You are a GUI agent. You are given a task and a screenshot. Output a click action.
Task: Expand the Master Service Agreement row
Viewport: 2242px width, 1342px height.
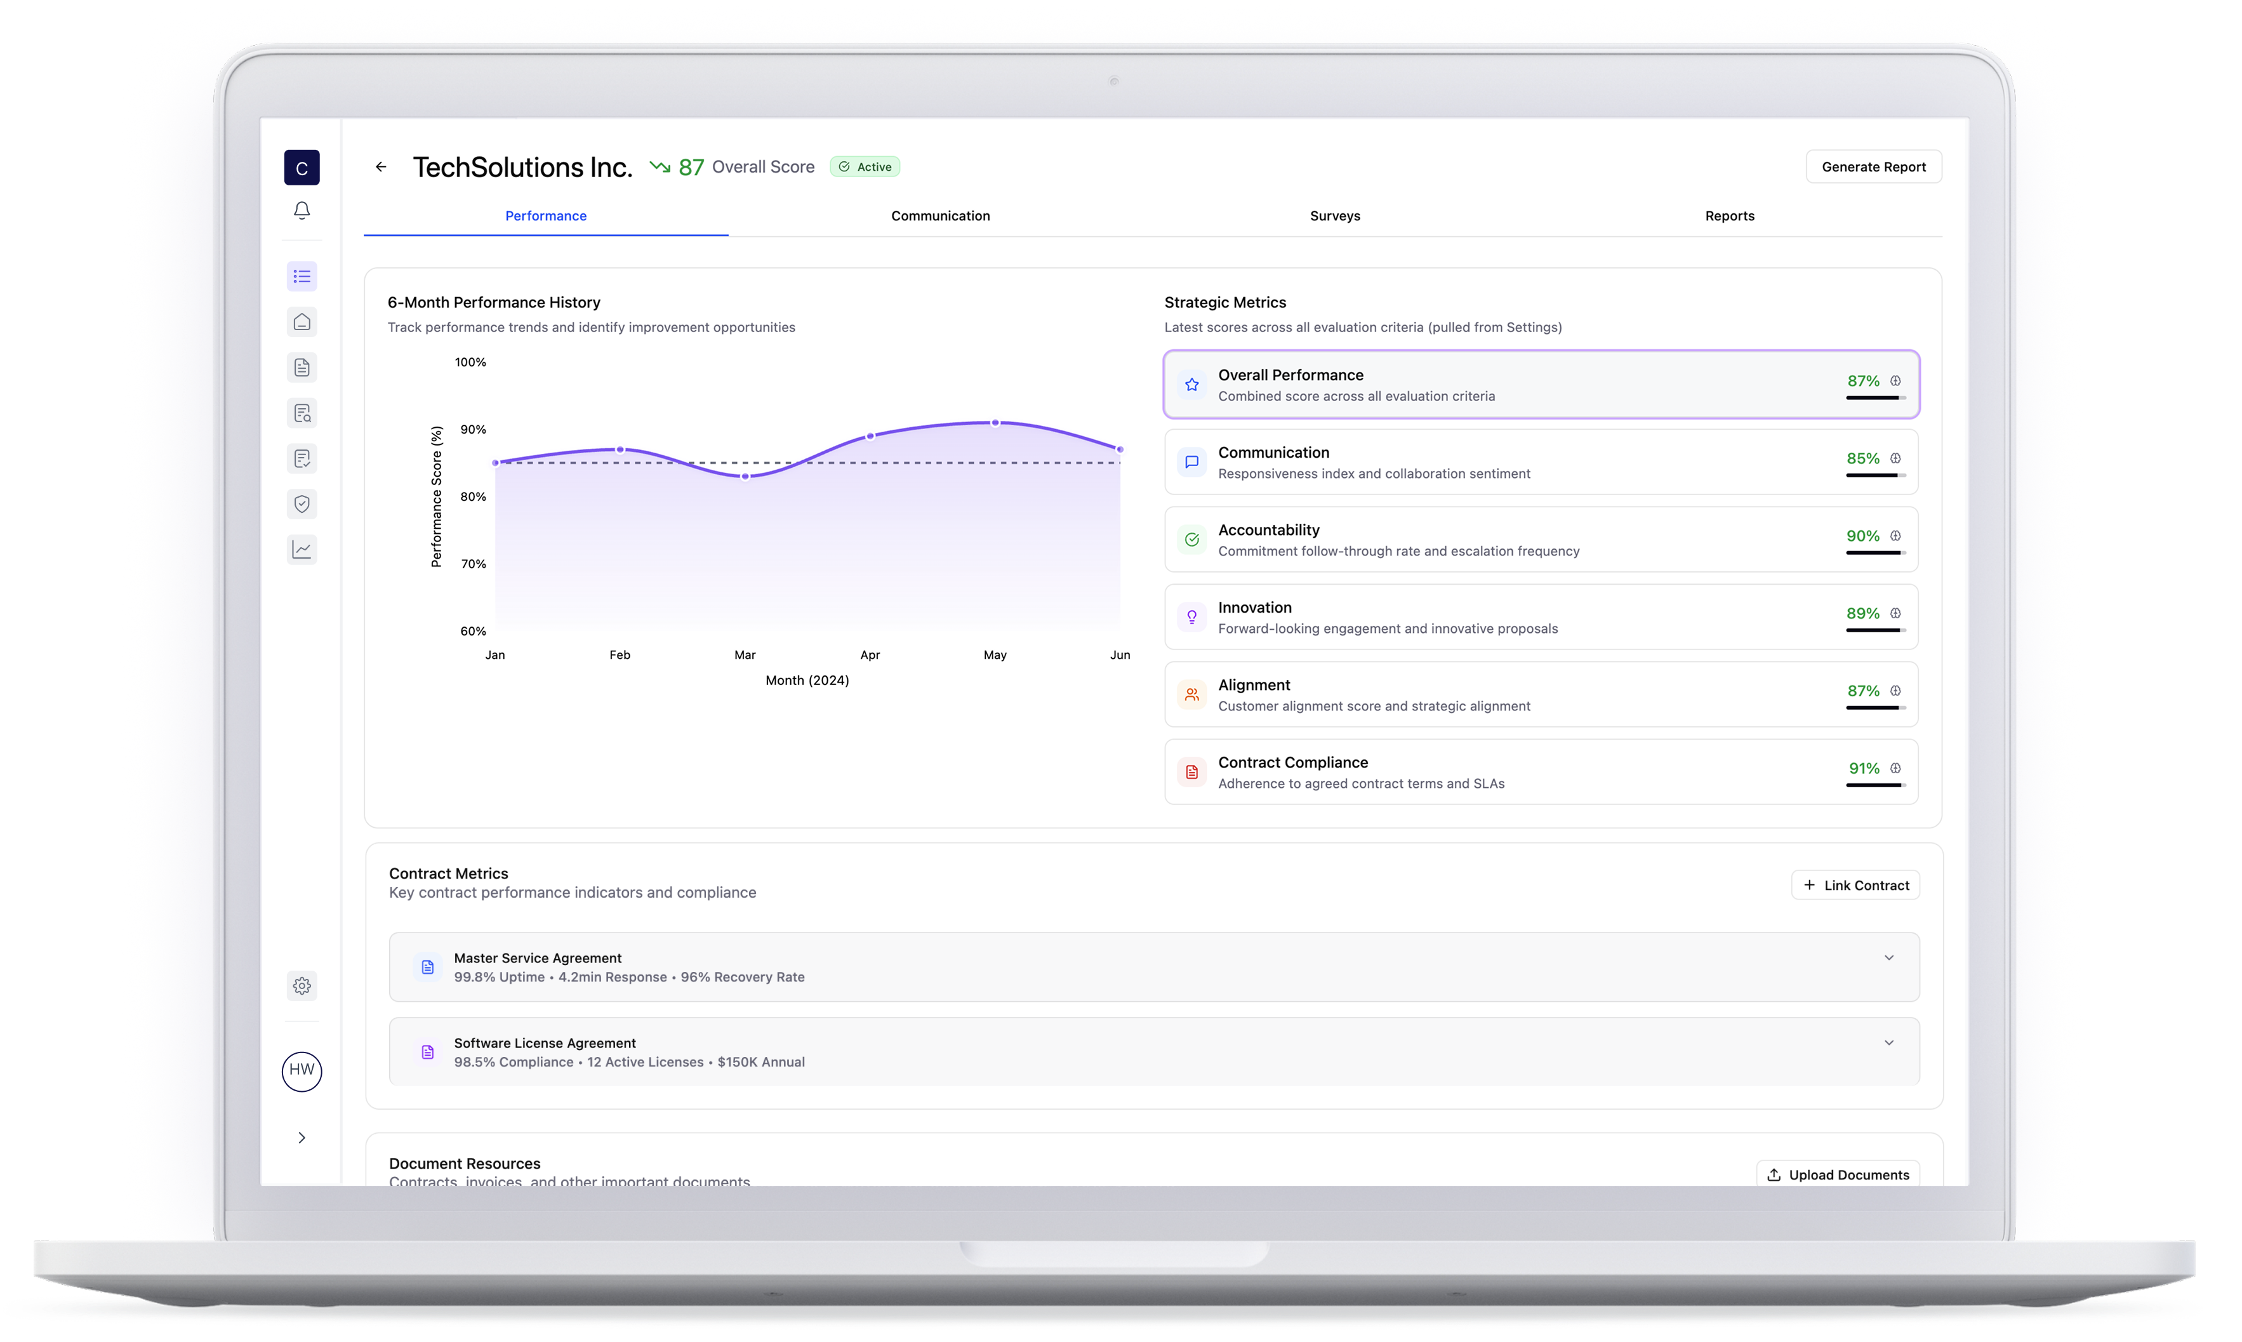pos(1888,958)
